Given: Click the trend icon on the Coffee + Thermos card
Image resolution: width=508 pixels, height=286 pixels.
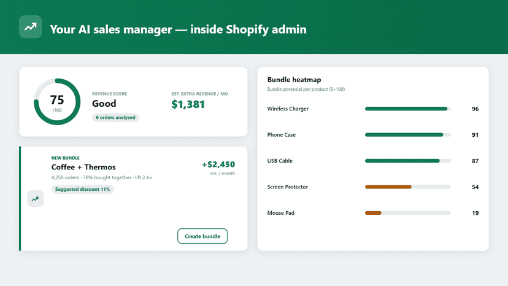Looking at the screenshot, I should pos(36,199).
